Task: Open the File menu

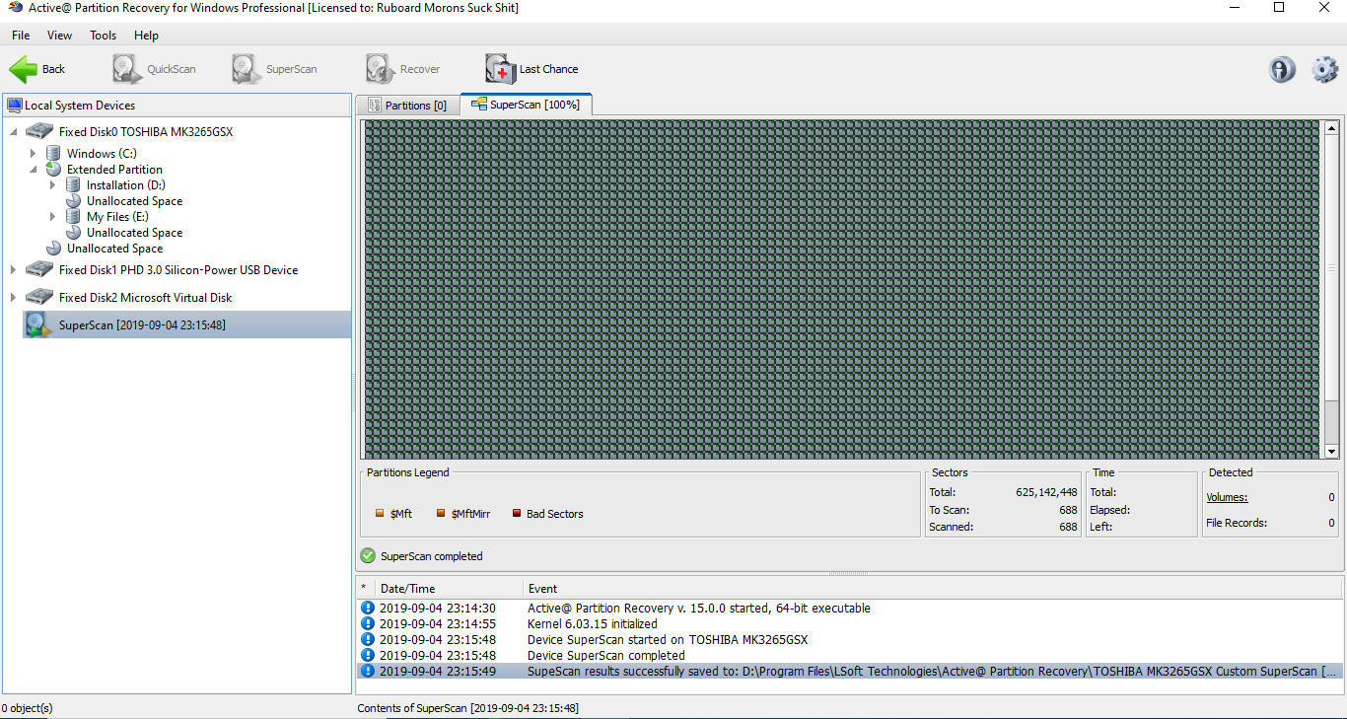Action: point(21,35)
